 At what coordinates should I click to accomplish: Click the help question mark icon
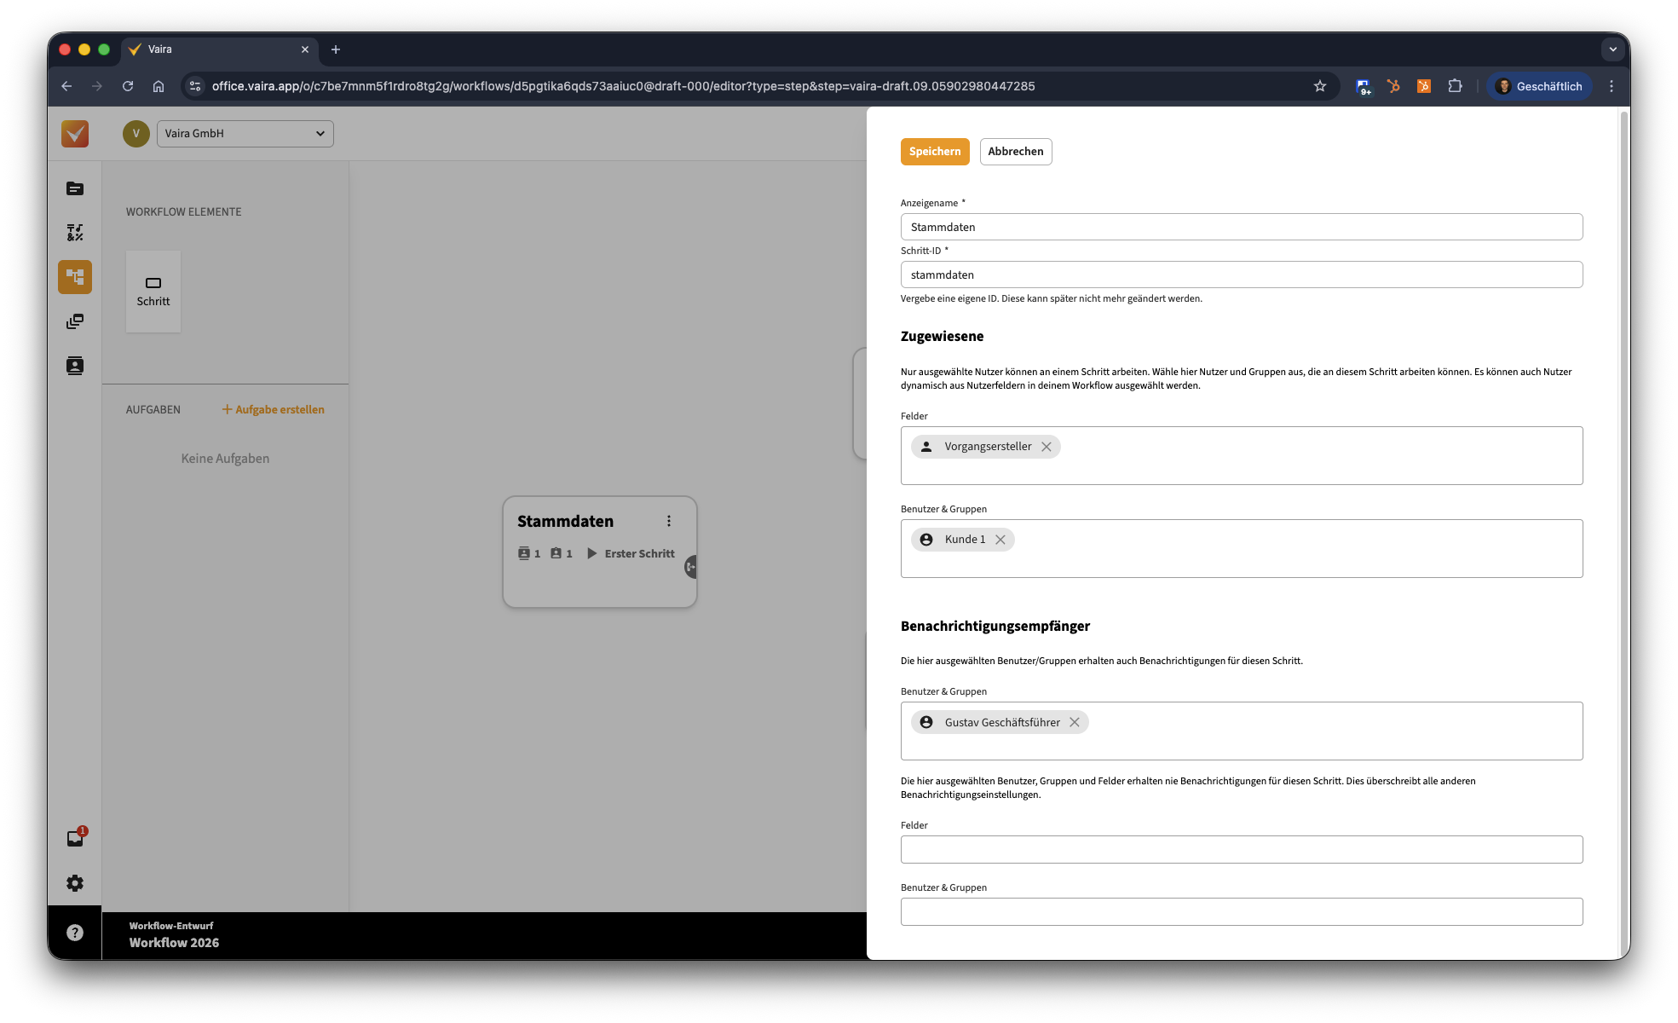75,933
